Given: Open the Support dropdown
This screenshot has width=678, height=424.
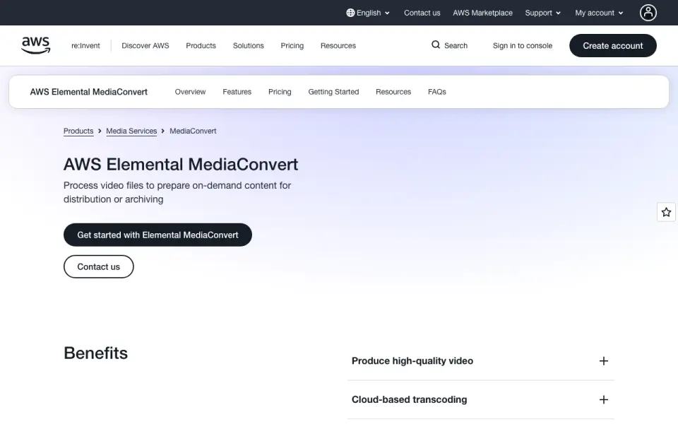Looking at the screenshot, I should (542, 13).
